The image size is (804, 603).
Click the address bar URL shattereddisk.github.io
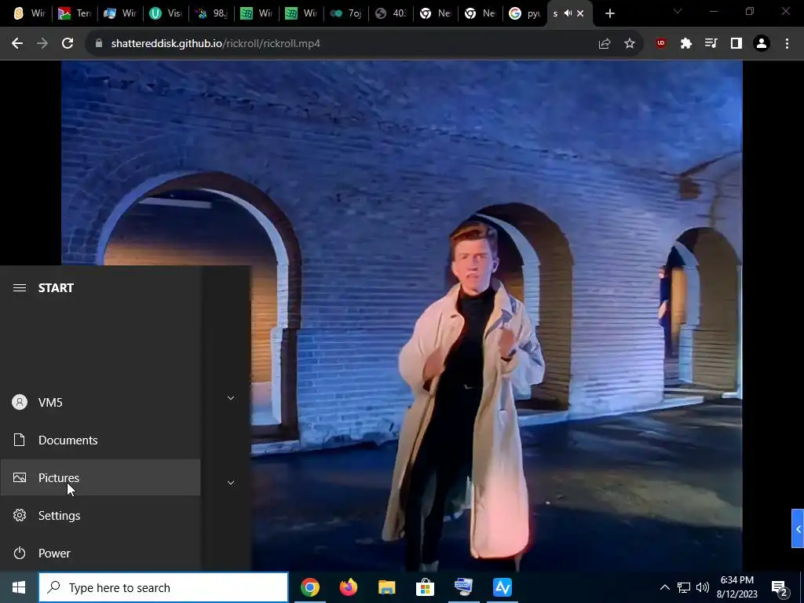click(x=215, y=44)
